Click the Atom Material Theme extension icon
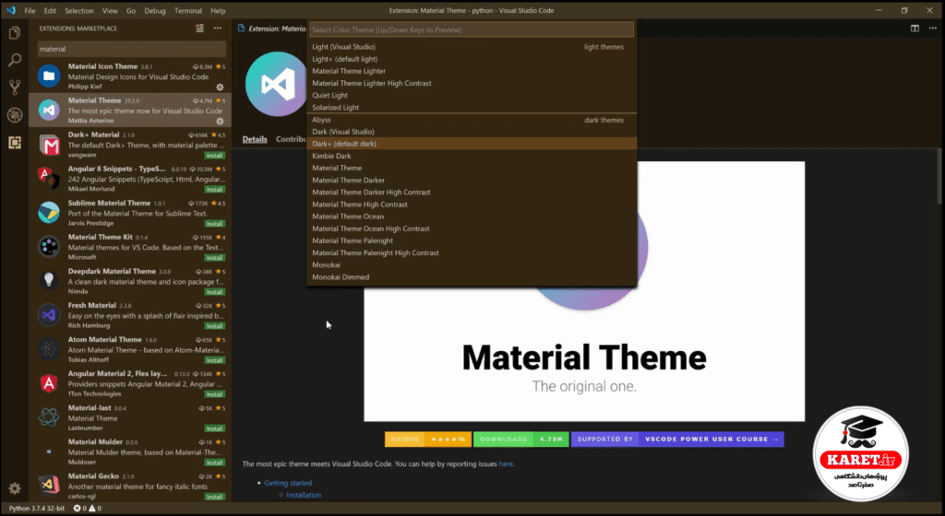Viewport: 945px width, 516px height. 49,349
